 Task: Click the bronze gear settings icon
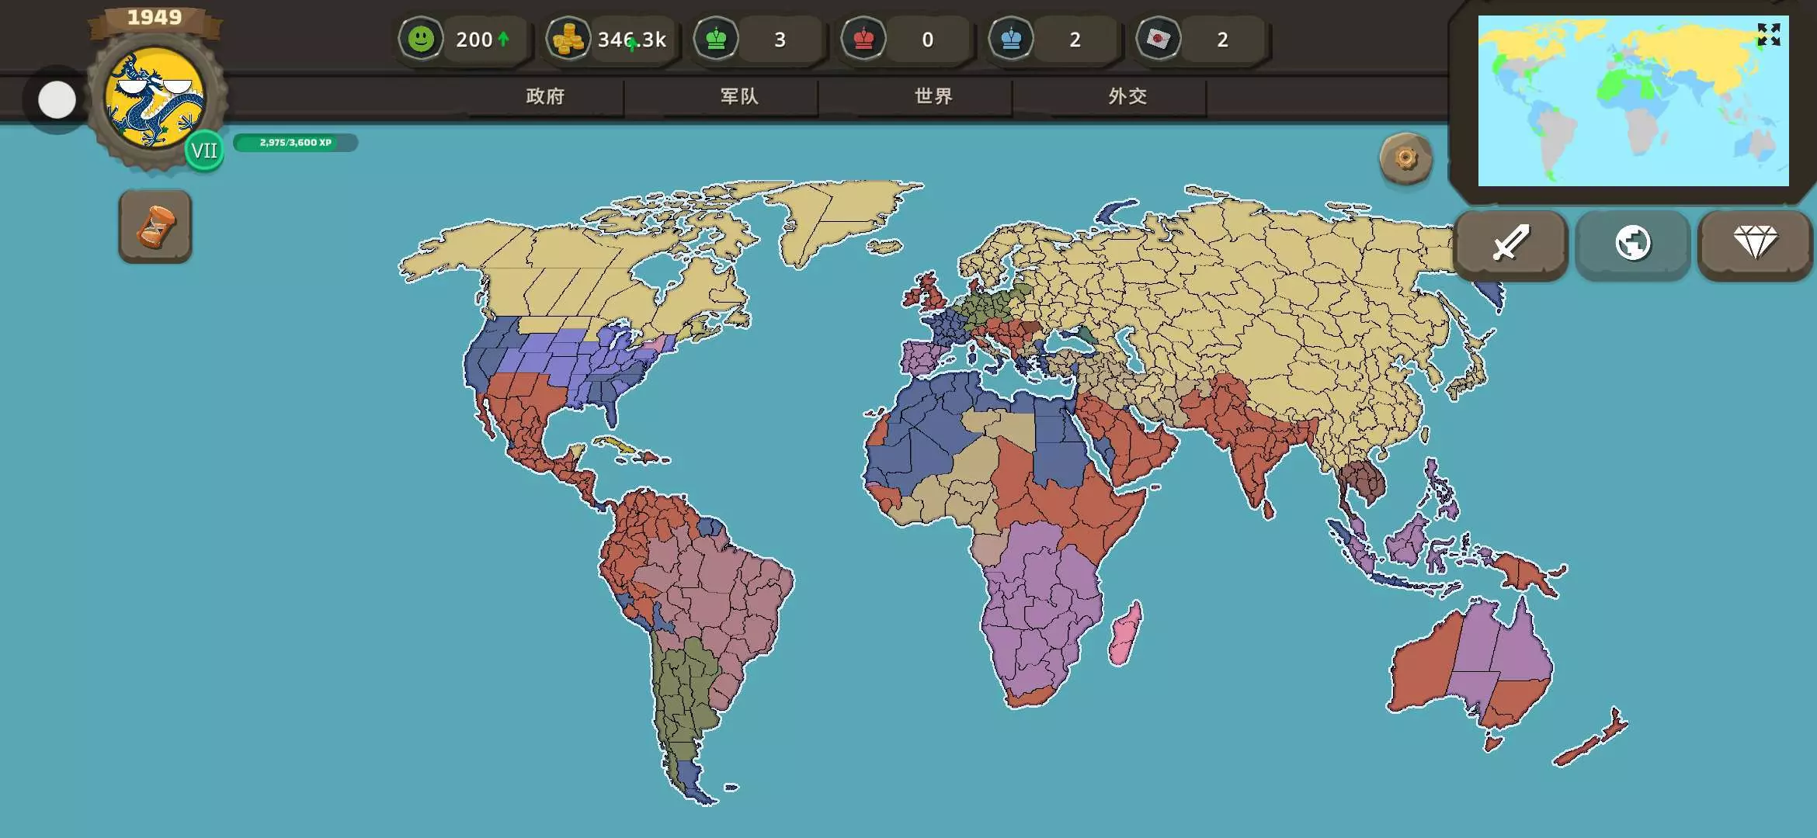(1405, 159)
